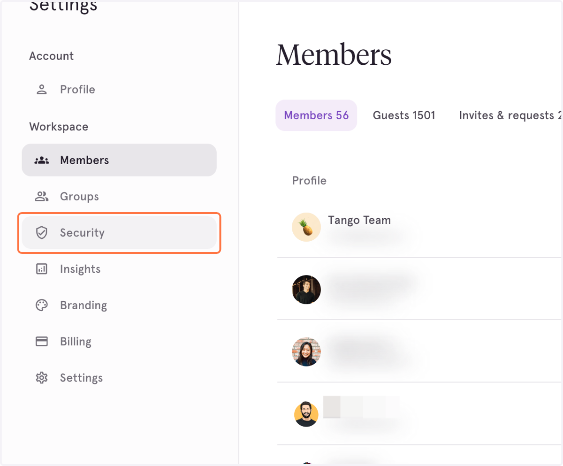Click the Branding palette icon

[42, 305]
